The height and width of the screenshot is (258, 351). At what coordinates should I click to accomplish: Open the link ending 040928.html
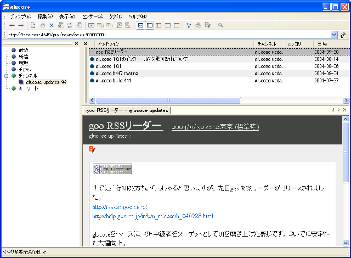click(152, 216)
